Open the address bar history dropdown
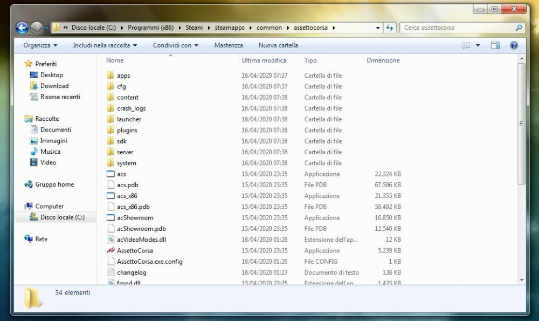Image resolution: width=539 pixels, height=321 pixels. [x=378, y=28]
